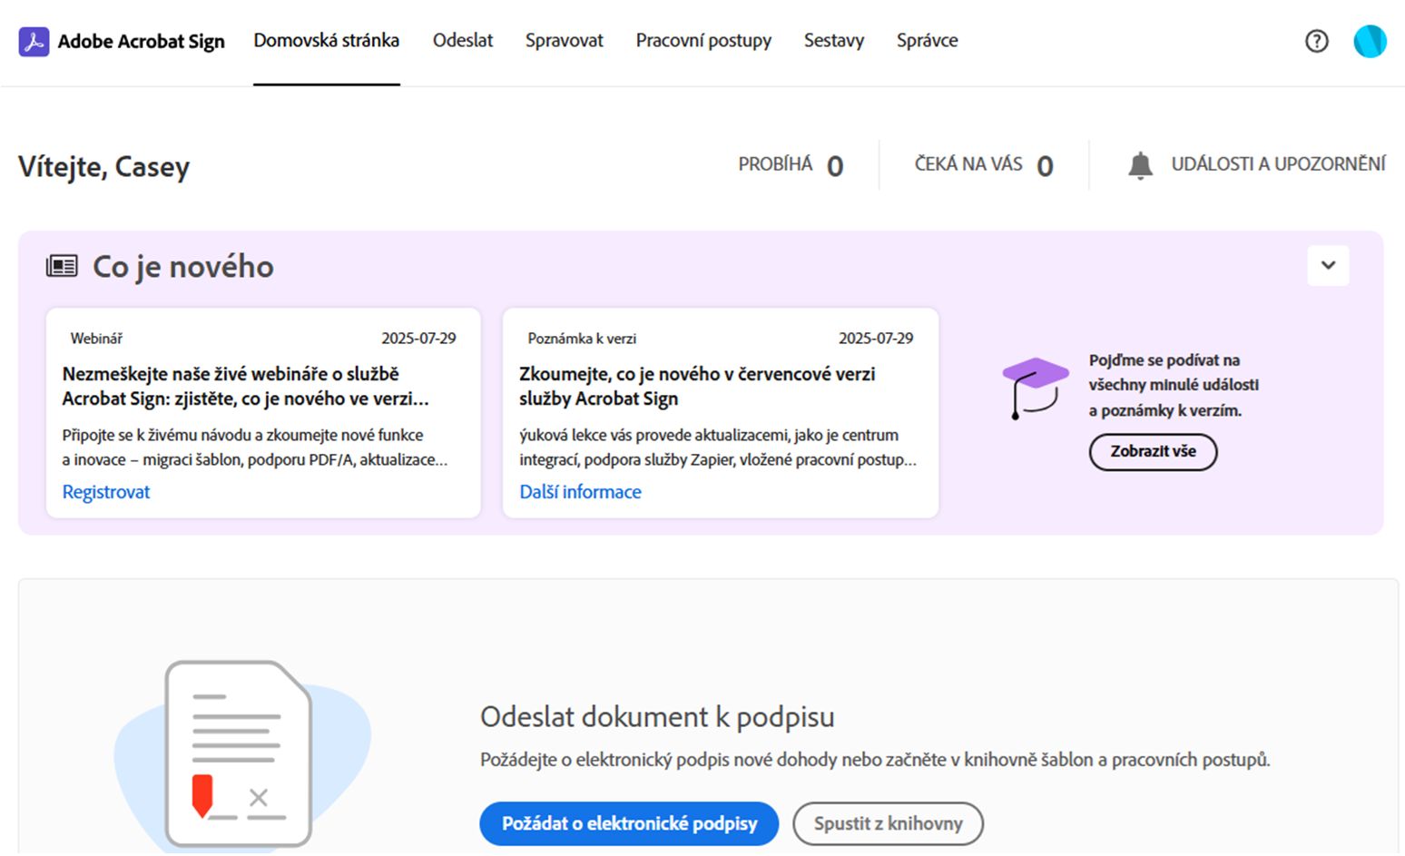Click the Spustit z knihovny button
This screenshot has height=856, width=1405.
tap(888, 823)
